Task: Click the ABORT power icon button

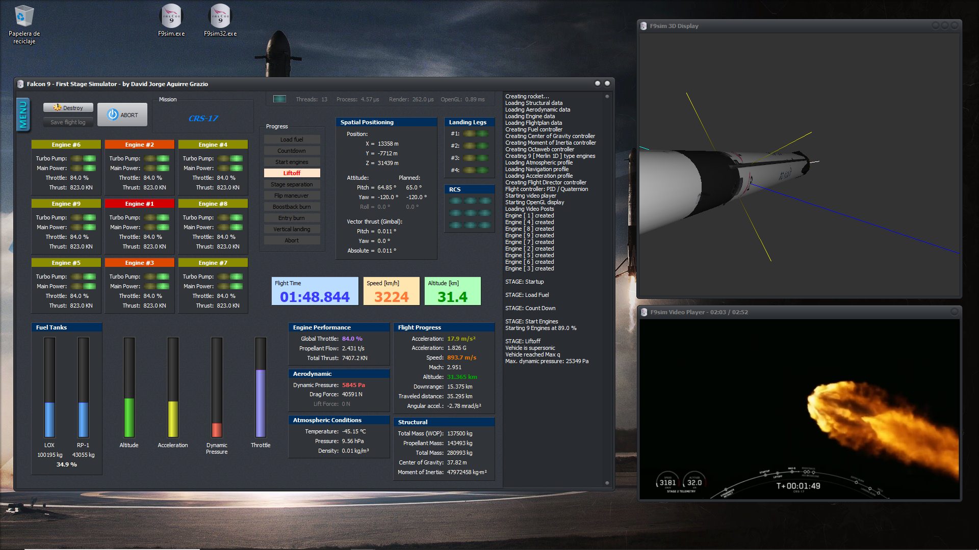Action: pyautogui.click(x=122, y=115)
